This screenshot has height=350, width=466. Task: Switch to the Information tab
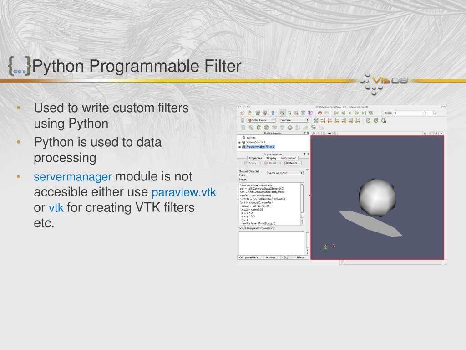coord(289,158)
